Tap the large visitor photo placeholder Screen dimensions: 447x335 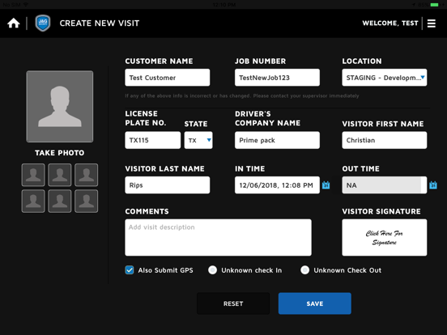60,107
